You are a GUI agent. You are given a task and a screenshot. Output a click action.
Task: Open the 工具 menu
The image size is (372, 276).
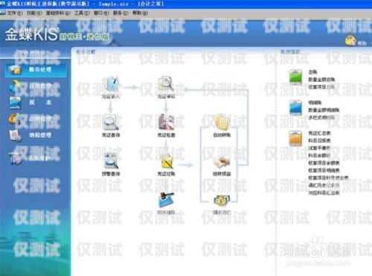tap(82, 13)
